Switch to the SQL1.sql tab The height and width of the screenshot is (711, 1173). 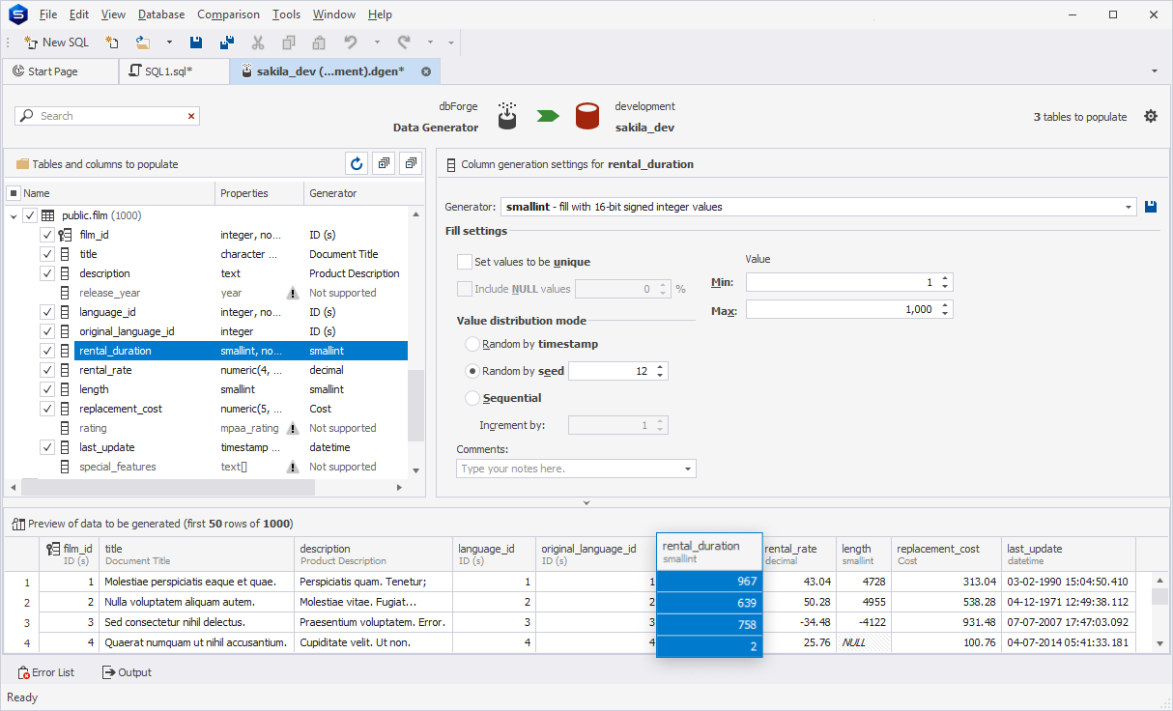pos(168,71)
